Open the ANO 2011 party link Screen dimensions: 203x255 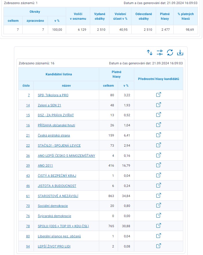point(45,165)
